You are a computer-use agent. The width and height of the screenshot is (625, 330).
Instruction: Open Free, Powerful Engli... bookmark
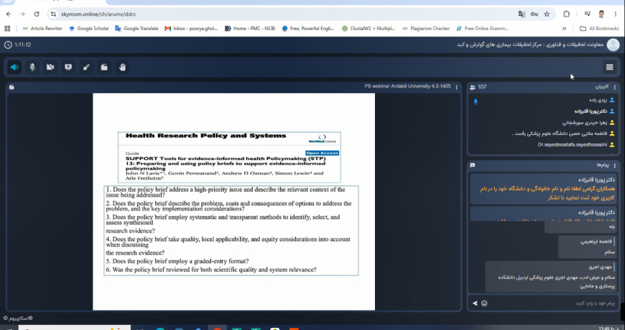(308, 28)
